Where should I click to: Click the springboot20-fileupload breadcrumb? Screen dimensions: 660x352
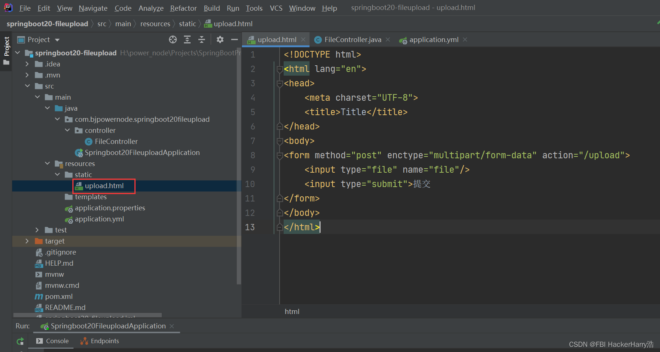(47, 24)
